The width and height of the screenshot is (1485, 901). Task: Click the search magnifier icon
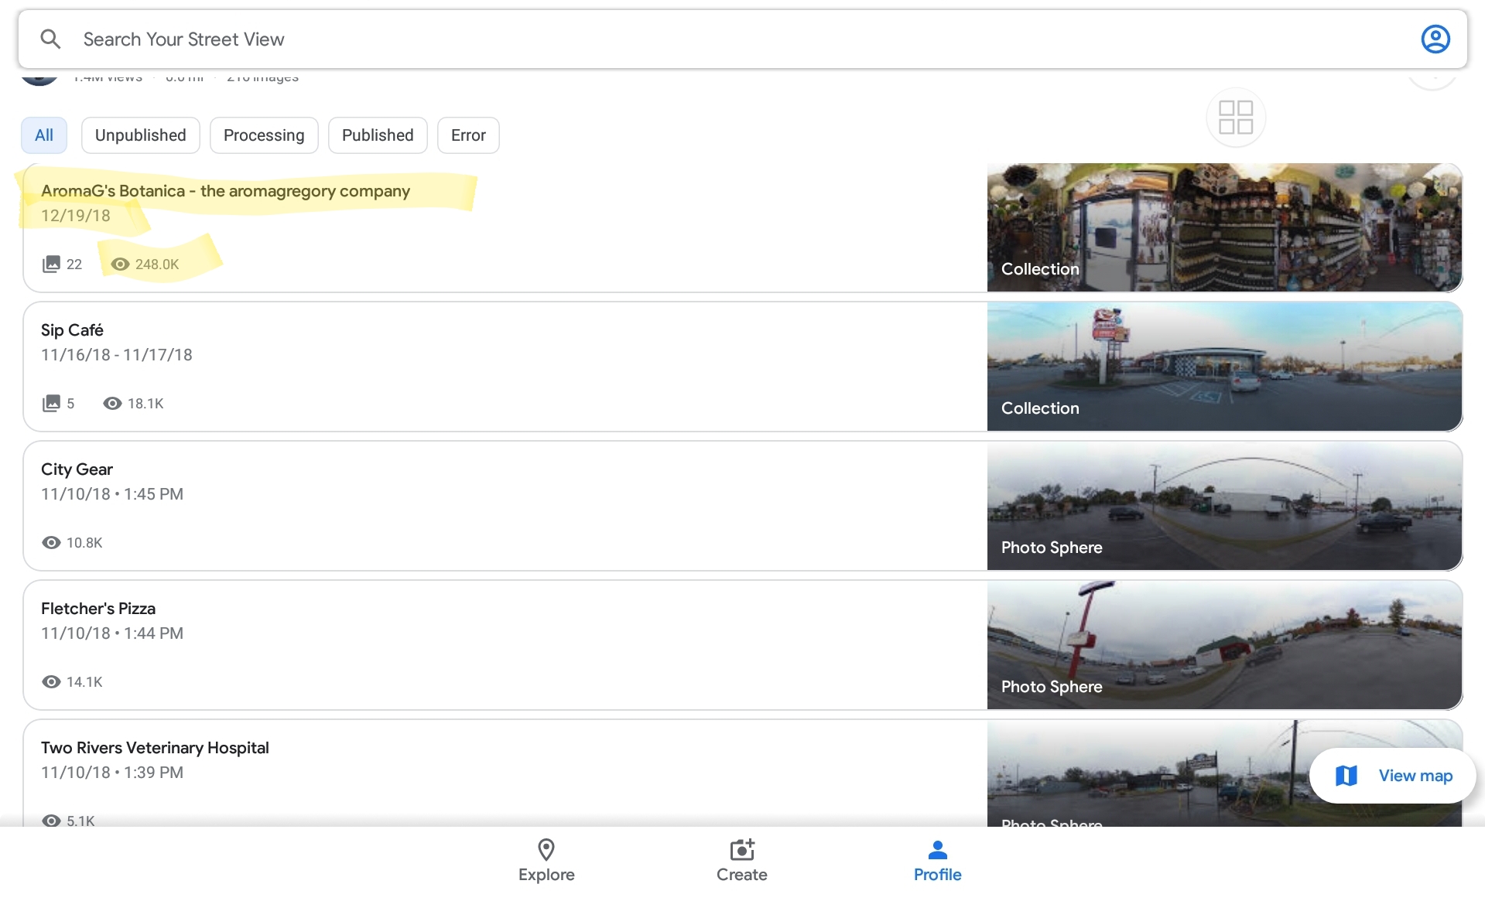(x=50, y=39)
